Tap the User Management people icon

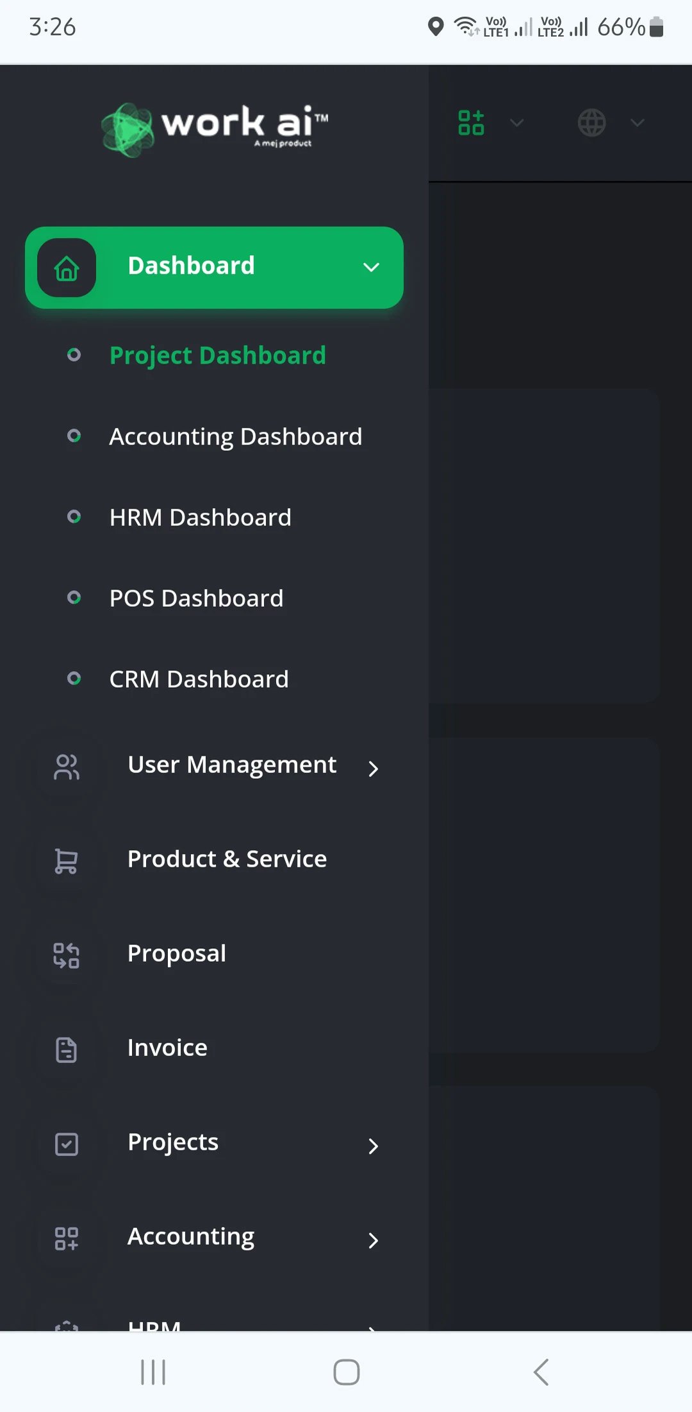pos(67,767)
